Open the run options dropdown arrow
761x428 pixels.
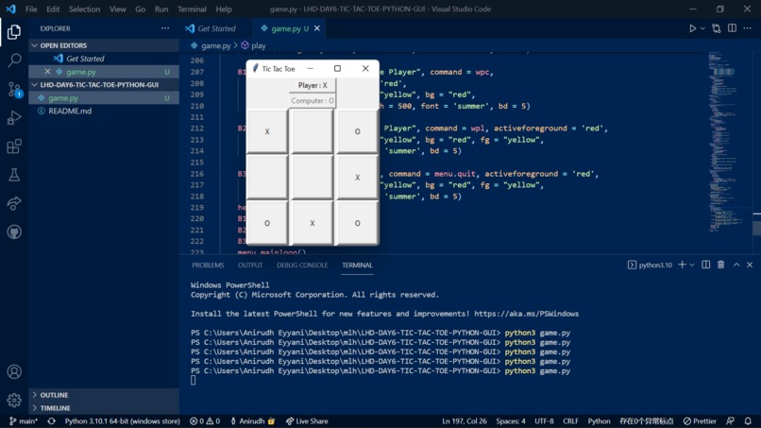[x=702, y=28]
